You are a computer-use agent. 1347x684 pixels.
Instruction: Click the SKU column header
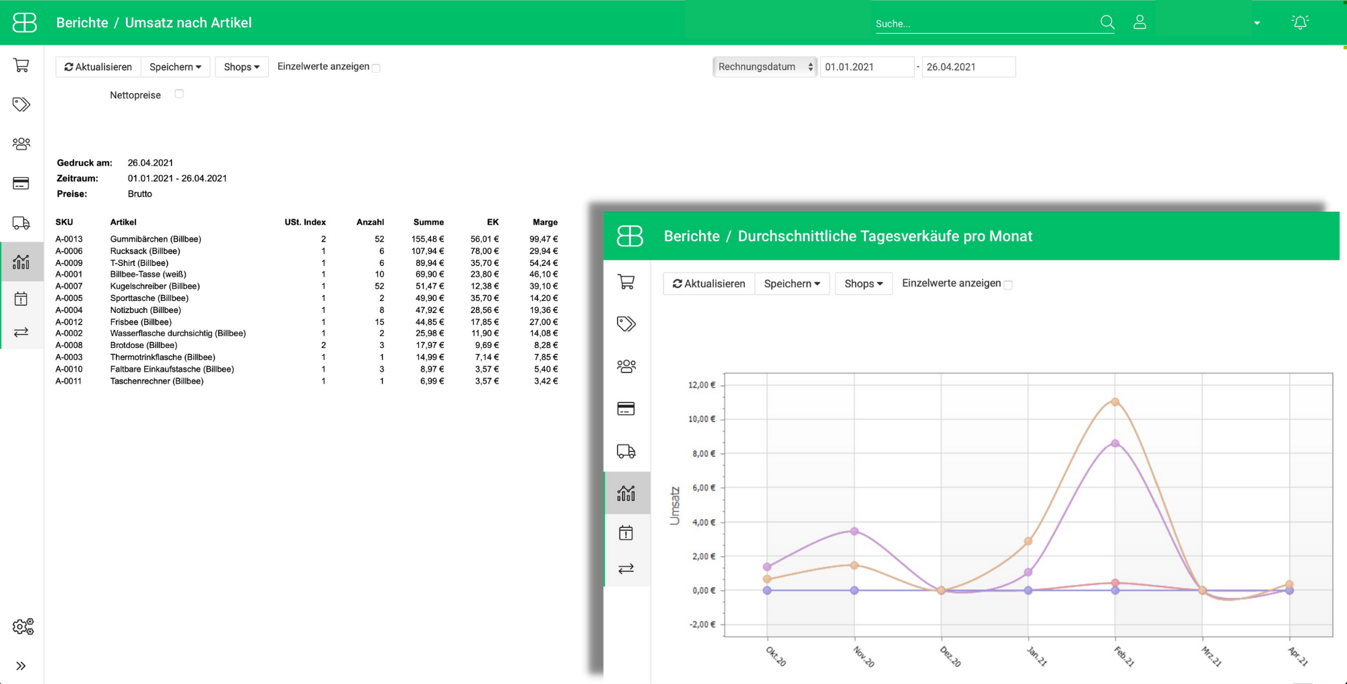pos(64,222)
